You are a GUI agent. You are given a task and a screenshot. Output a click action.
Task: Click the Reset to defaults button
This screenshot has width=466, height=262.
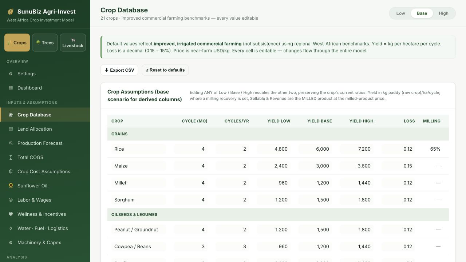click(165, 70)
